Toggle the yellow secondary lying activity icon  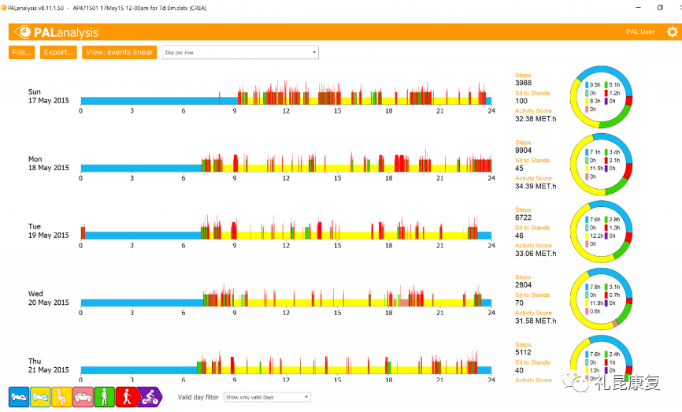click(x=40, y=397)
